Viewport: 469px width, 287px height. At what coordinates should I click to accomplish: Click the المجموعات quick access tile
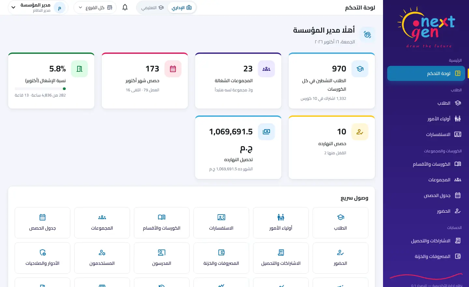click(102, 223)
